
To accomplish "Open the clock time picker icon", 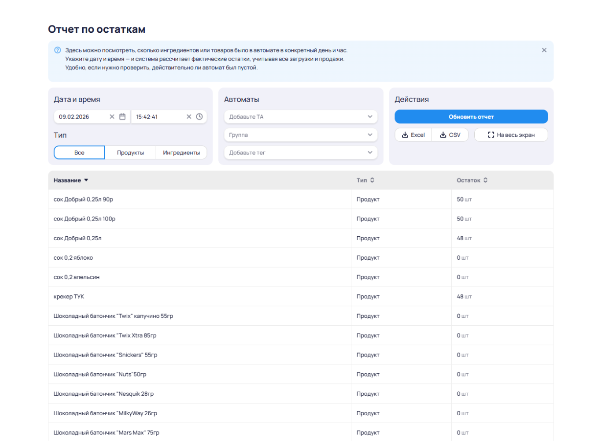I will pos(199,117).
